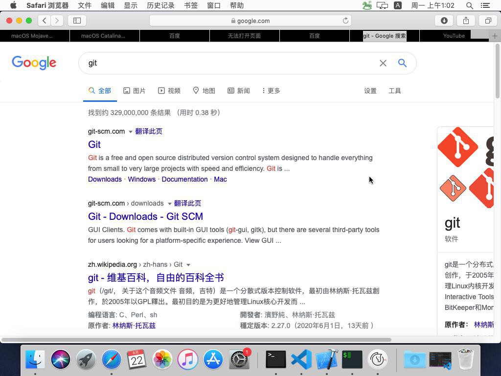The image size is (501, 376).
Task: Go back to the previous page in Safari
Action: click(x=45, y=21)
